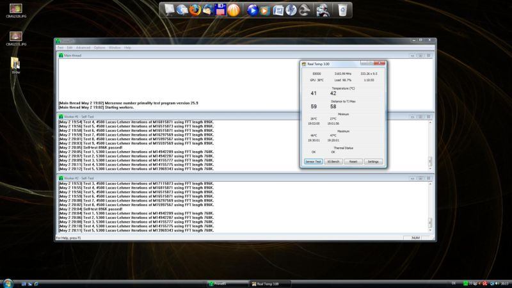The width and height of the screenshot is (512, 288).
Task: Open Prime95 Edit menu
Action: click(x=70, y=47)
